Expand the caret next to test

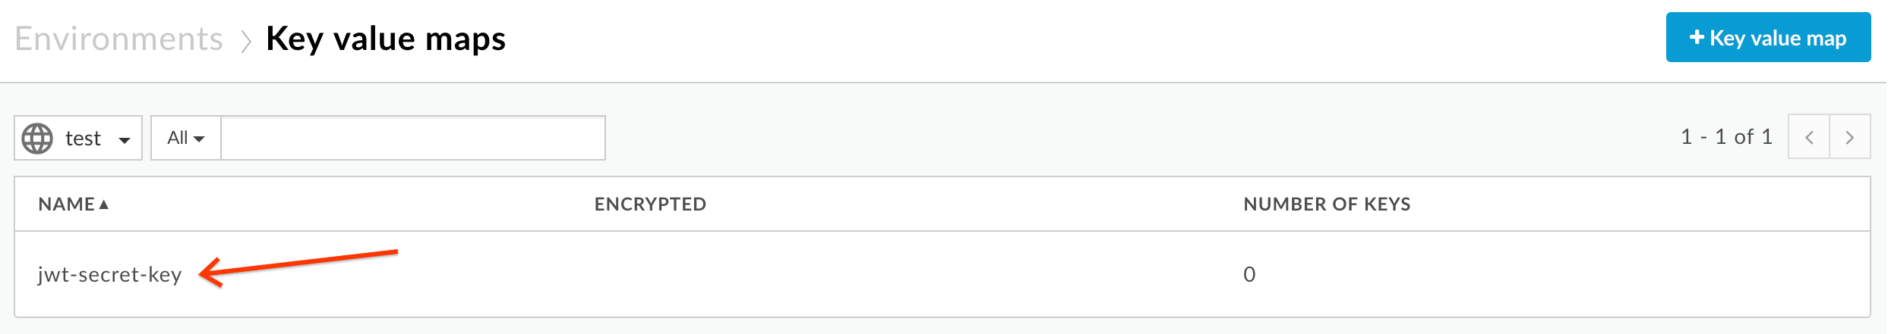[x=125, y=139]
